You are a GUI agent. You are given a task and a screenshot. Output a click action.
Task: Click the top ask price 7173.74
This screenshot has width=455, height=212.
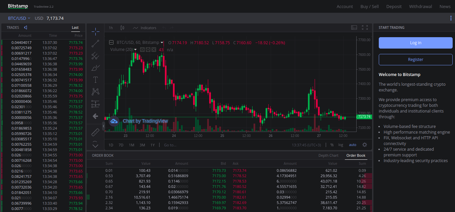pos(239,170)
